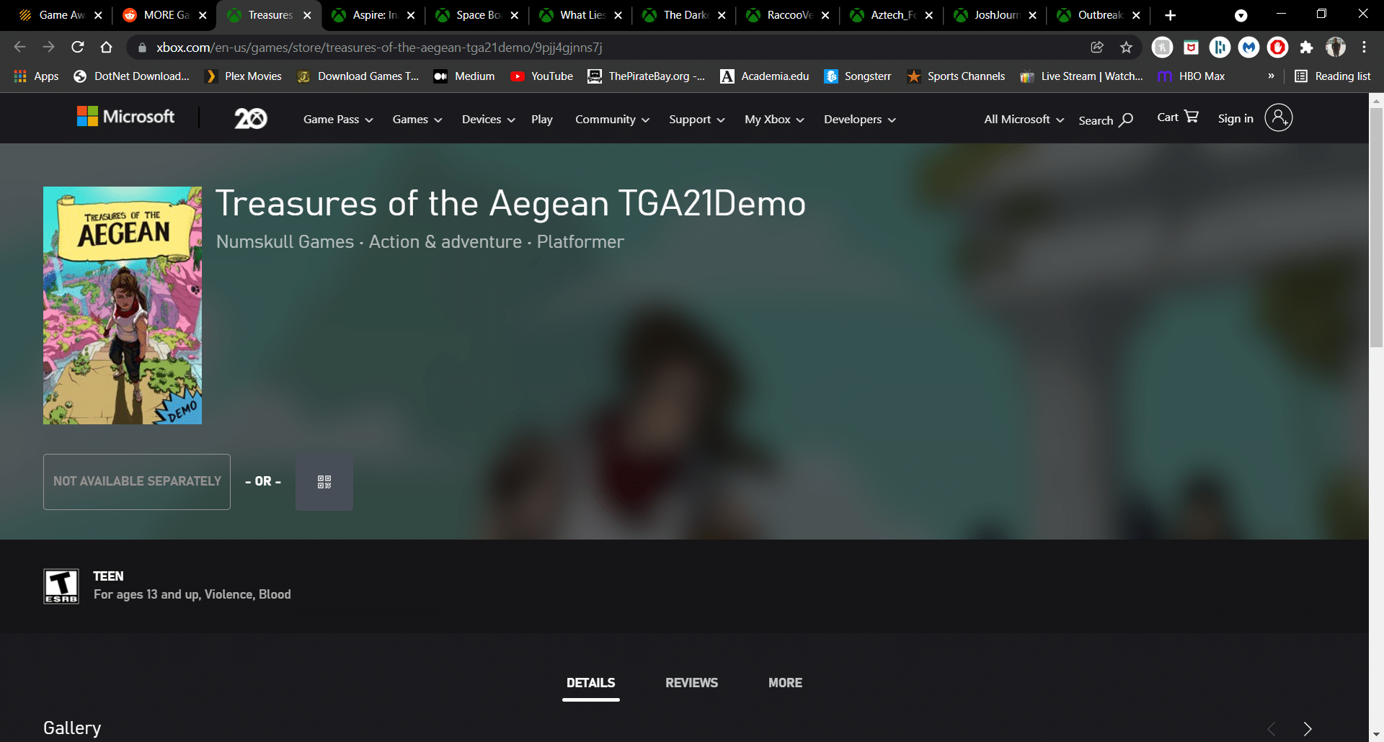Image resolution: width=1384 pixels, height=742 pixels.
Task: Click the Sign in account avatar icon
Action: pos(1278,117)
